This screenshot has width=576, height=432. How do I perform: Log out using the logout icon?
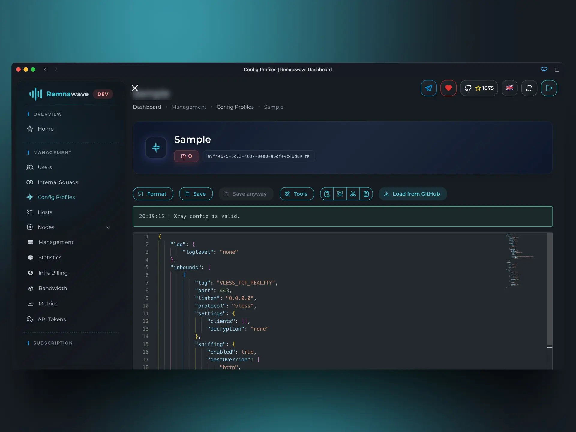(x=549, y=88)
